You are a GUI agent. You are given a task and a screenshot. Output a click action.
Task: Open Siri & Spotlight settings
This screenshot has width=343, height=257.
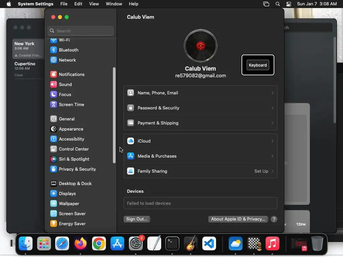click(70, 159)
